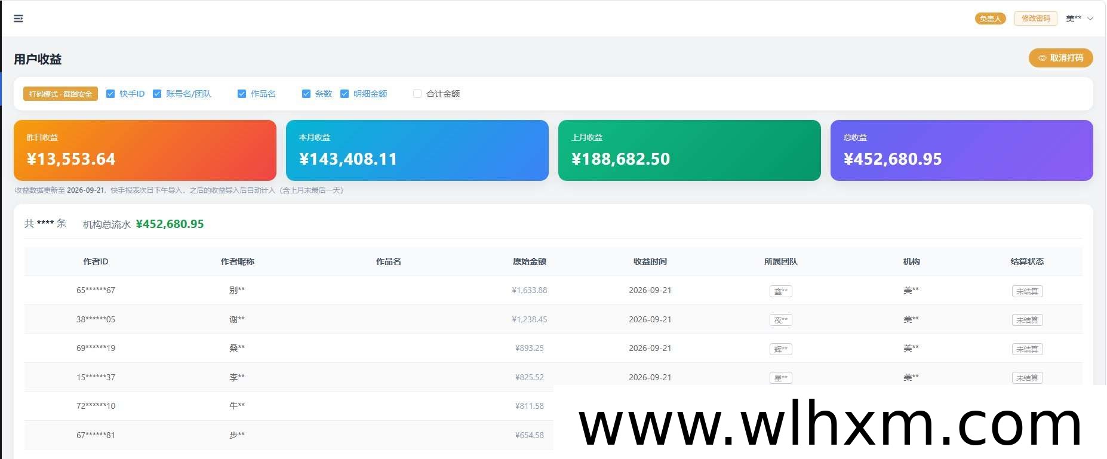Click the 作者ID column header

point(96,261)
